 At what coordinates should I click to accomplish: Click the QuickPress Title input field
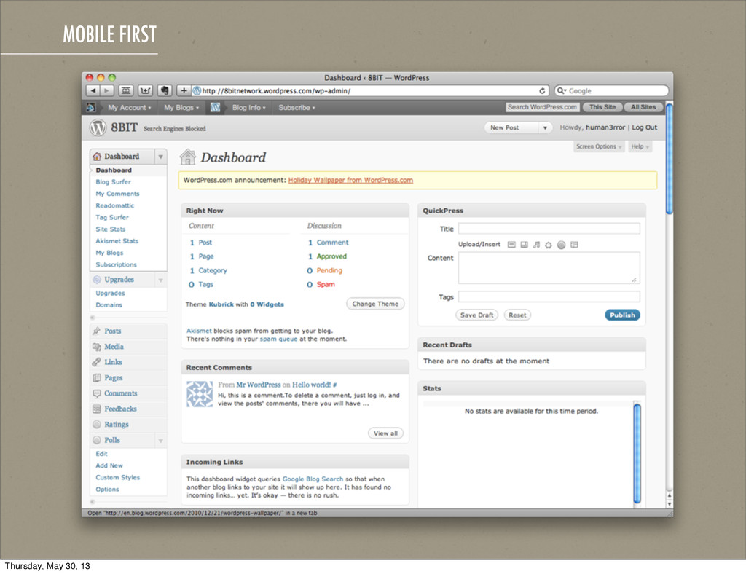(x=549, y=228)
